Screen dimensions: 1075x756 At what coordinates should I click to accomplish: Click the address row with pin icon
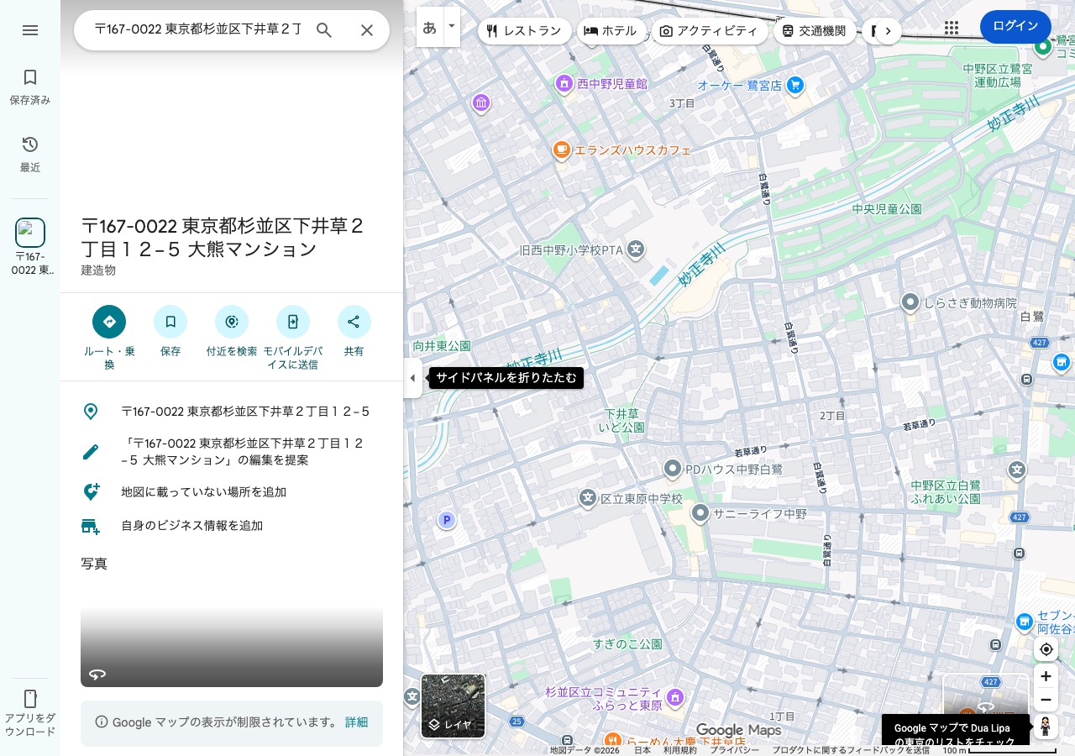(232, 412)
